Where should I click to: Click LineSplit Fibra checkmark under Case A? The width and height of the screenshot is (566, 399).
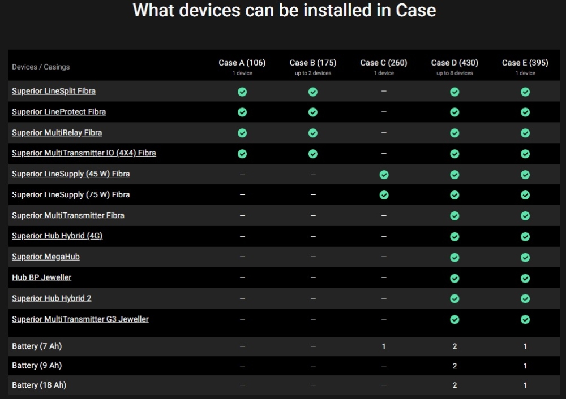click(242, 92)
